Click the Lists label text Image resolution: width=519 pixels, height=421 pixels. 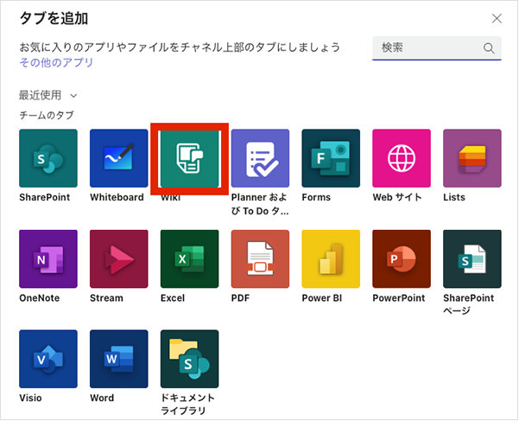(454, 197)
